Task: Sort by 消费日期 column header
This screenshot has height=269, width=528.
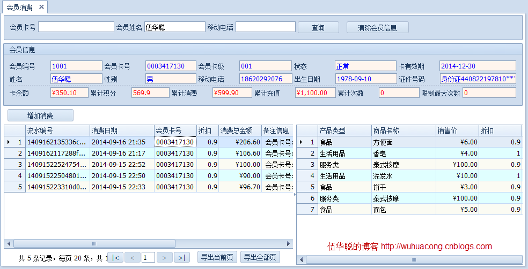Action: tap(121, 130)
